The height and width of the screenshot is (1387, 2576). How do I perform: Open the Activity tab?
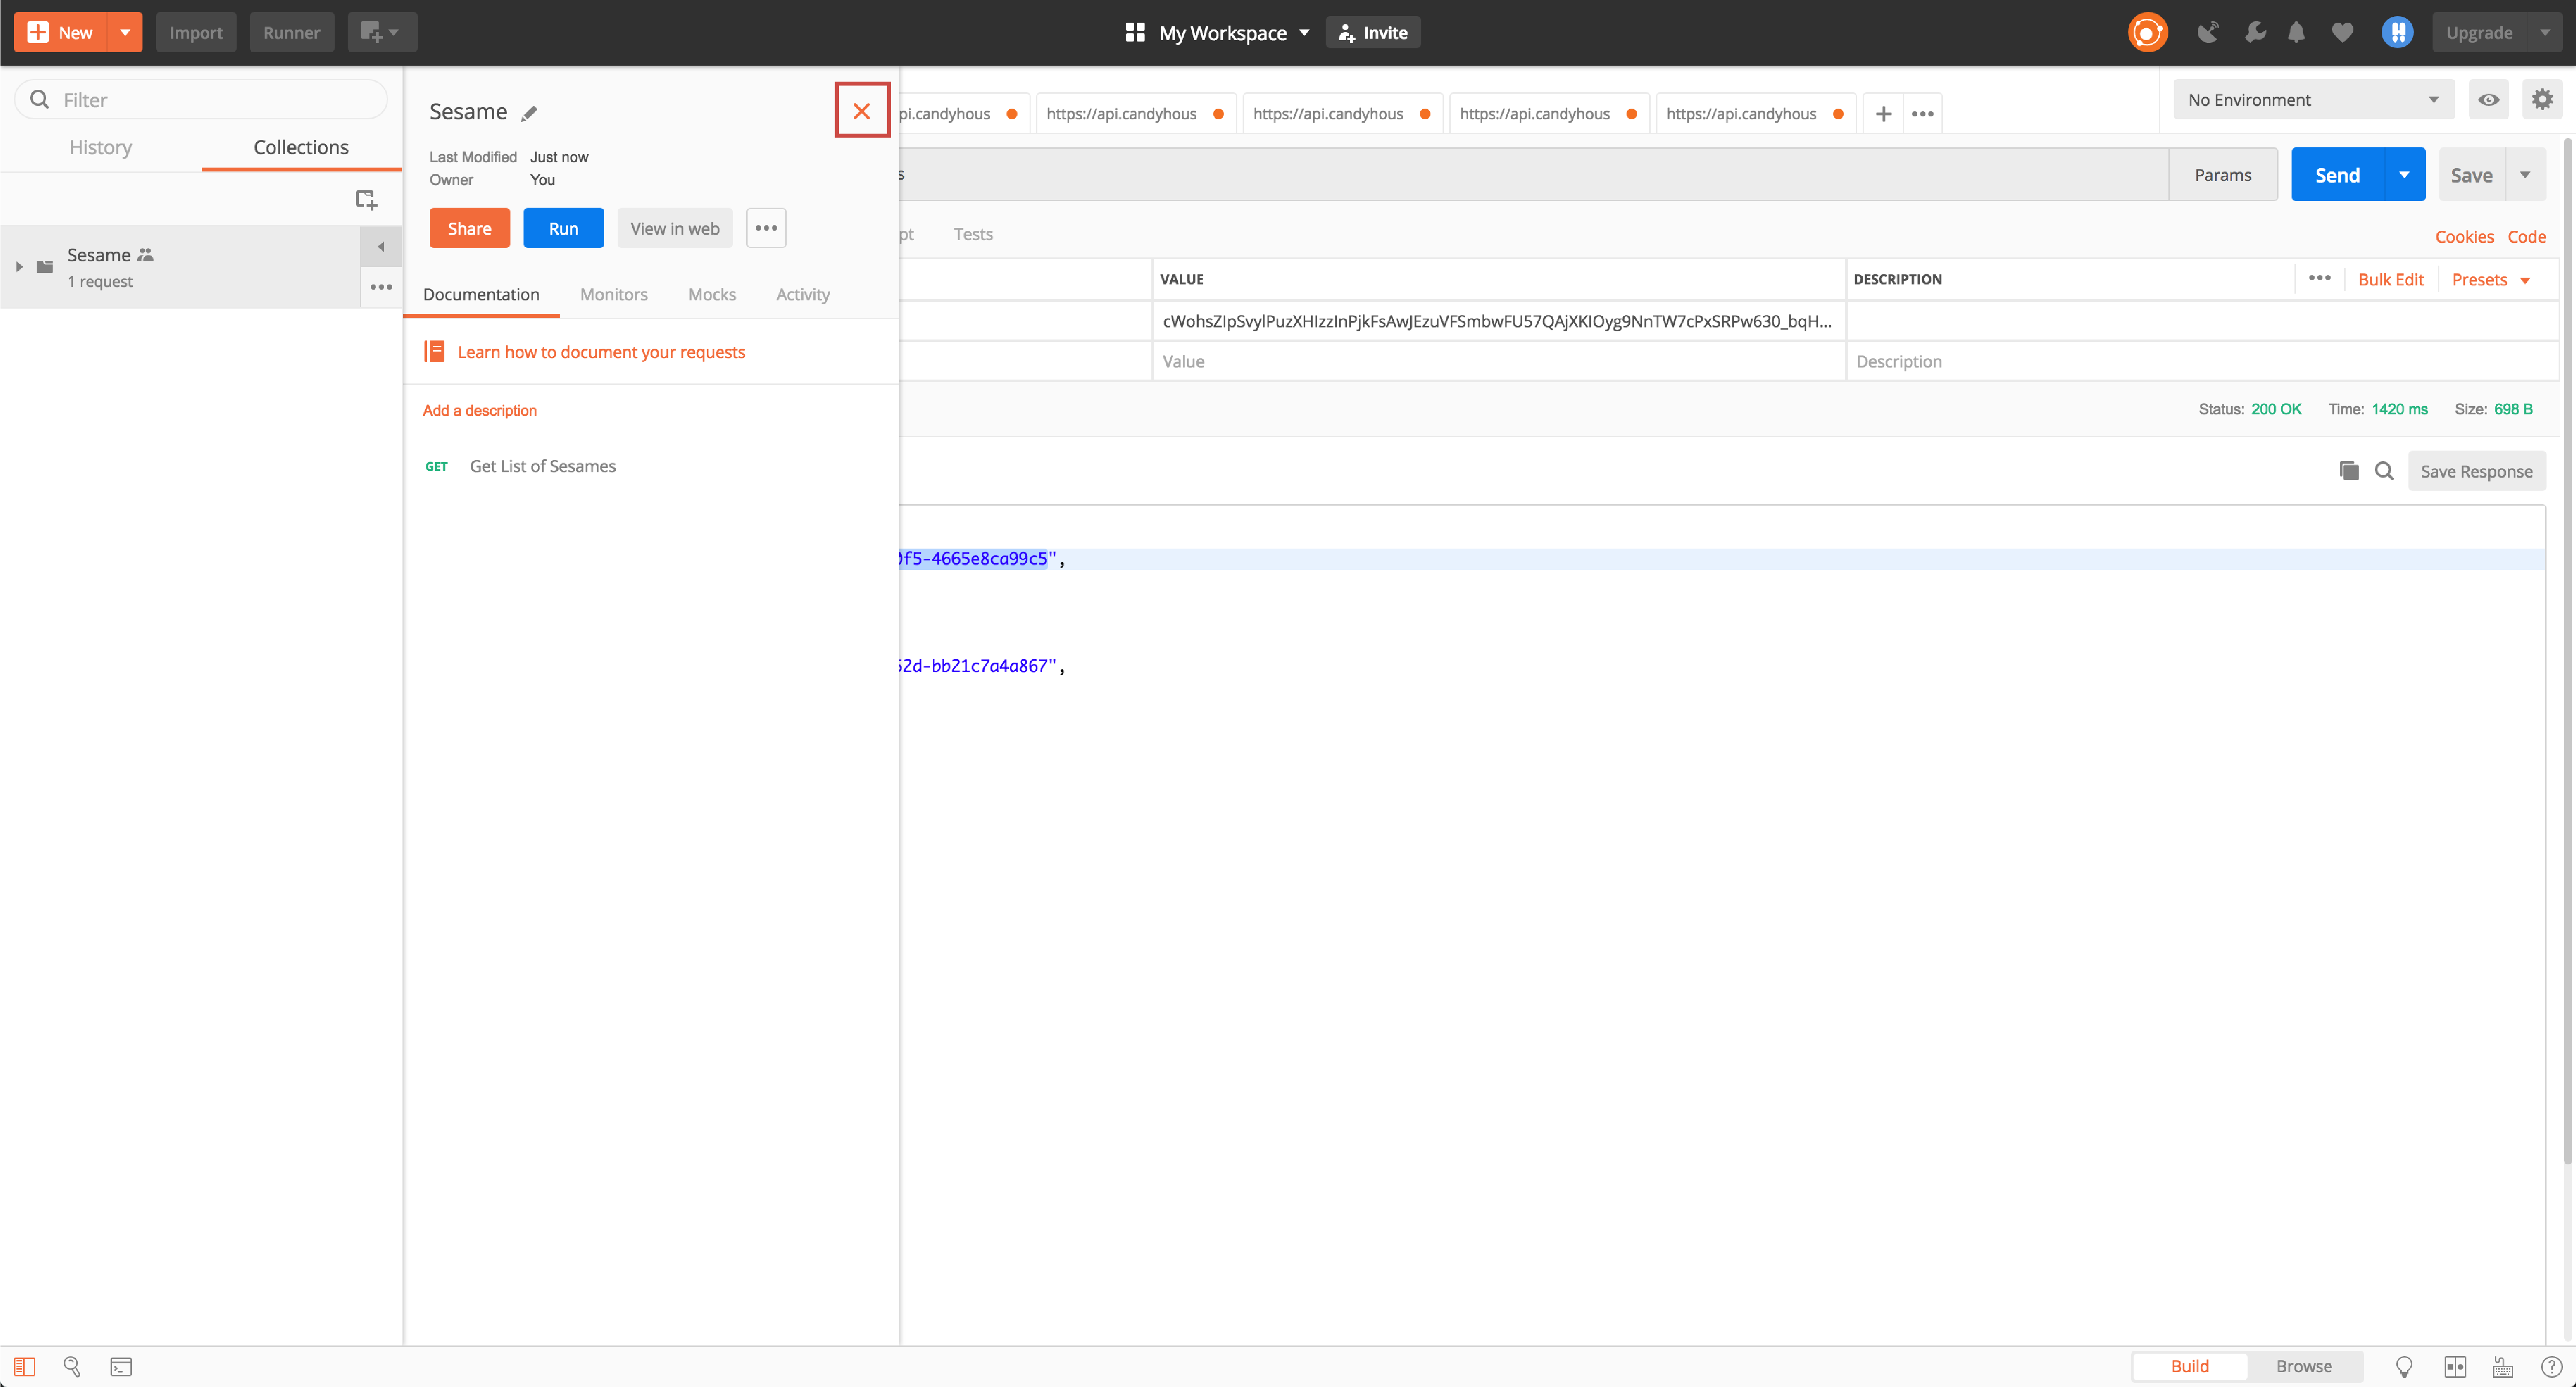point(803,294)
